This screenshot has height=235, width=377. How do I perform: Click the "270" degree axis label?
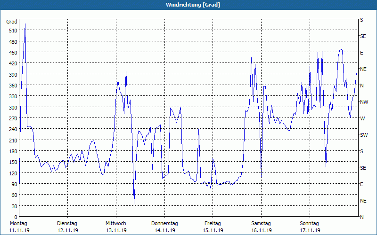13,118
